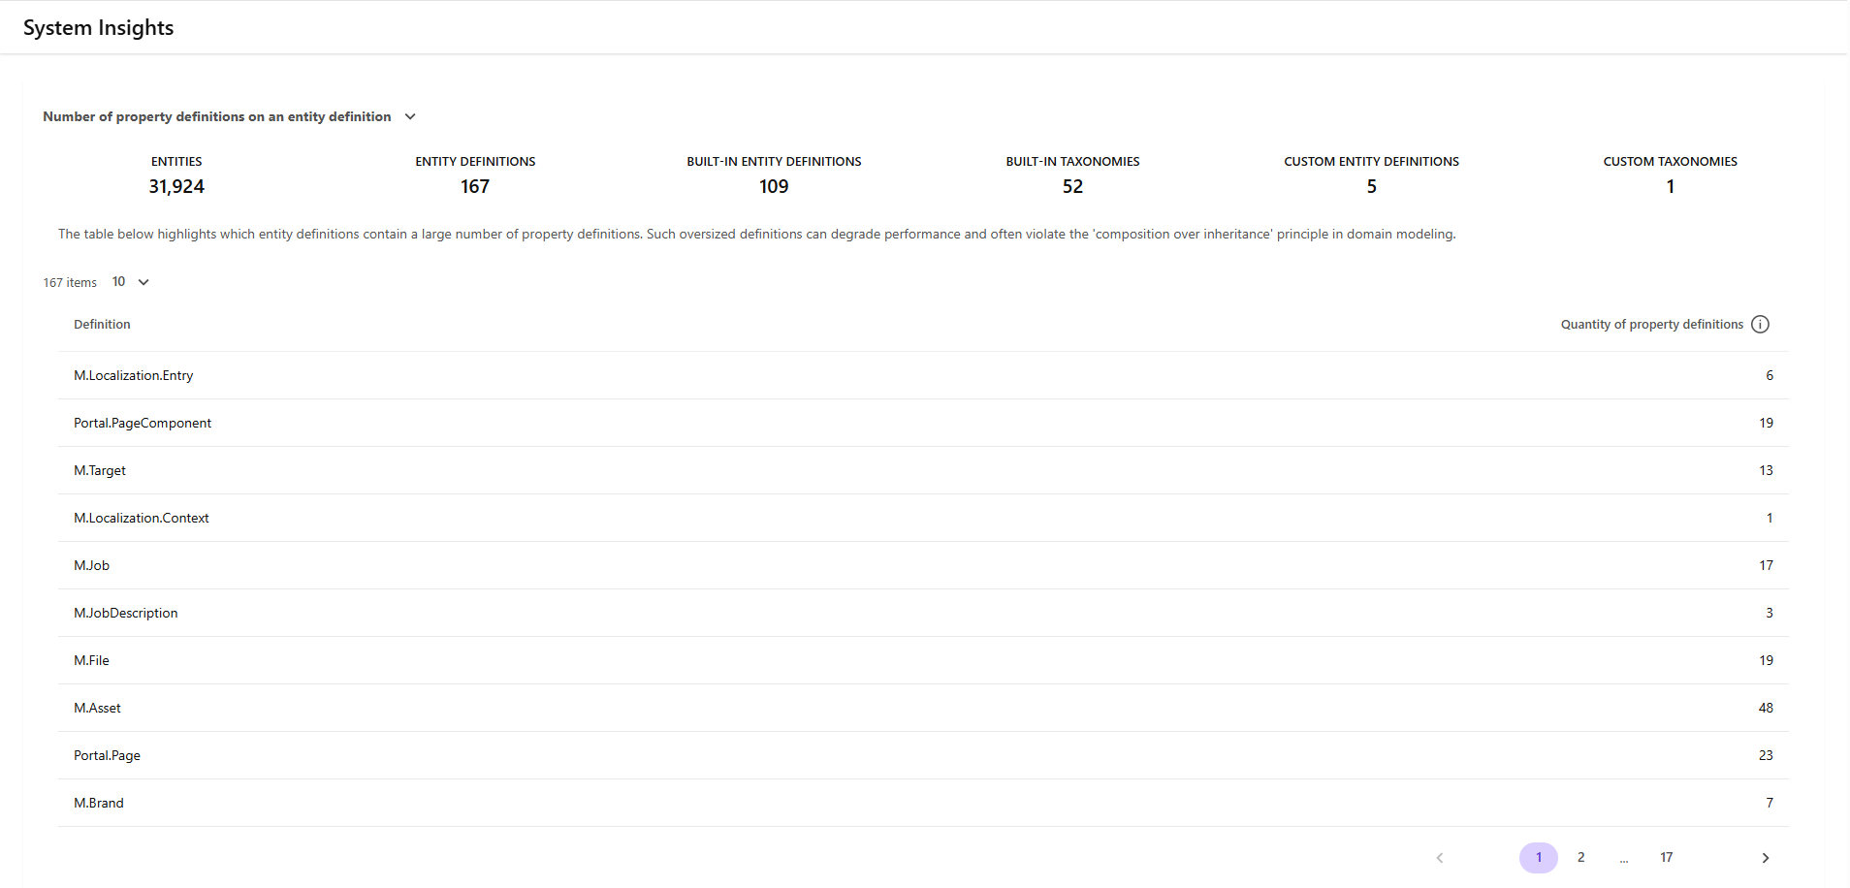
Task: Go to the next page using right arrow
Action: coord(1765,858)
